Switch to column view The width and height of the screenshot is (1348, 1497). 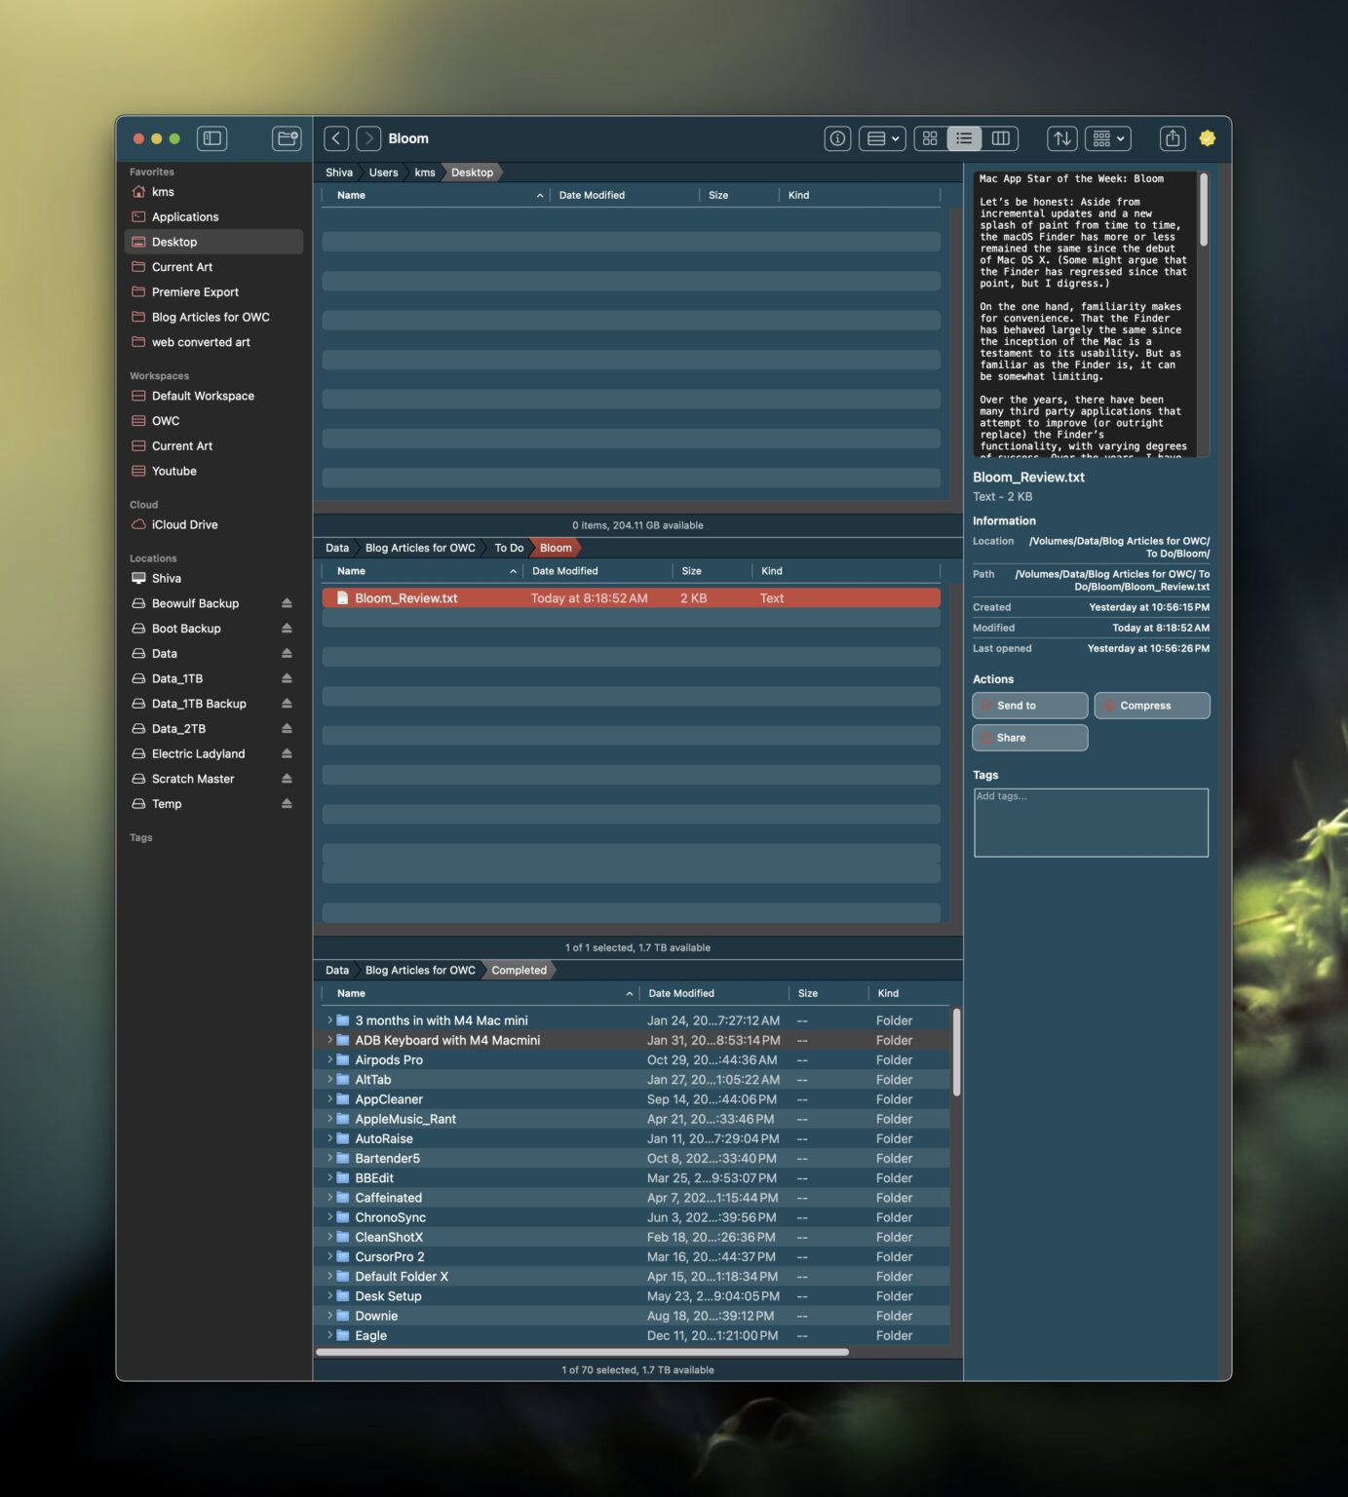(1001, 138)
